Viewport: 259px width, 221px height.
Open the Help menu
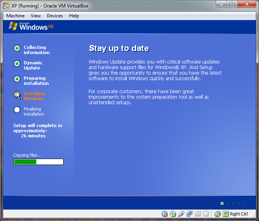[74, 16]
